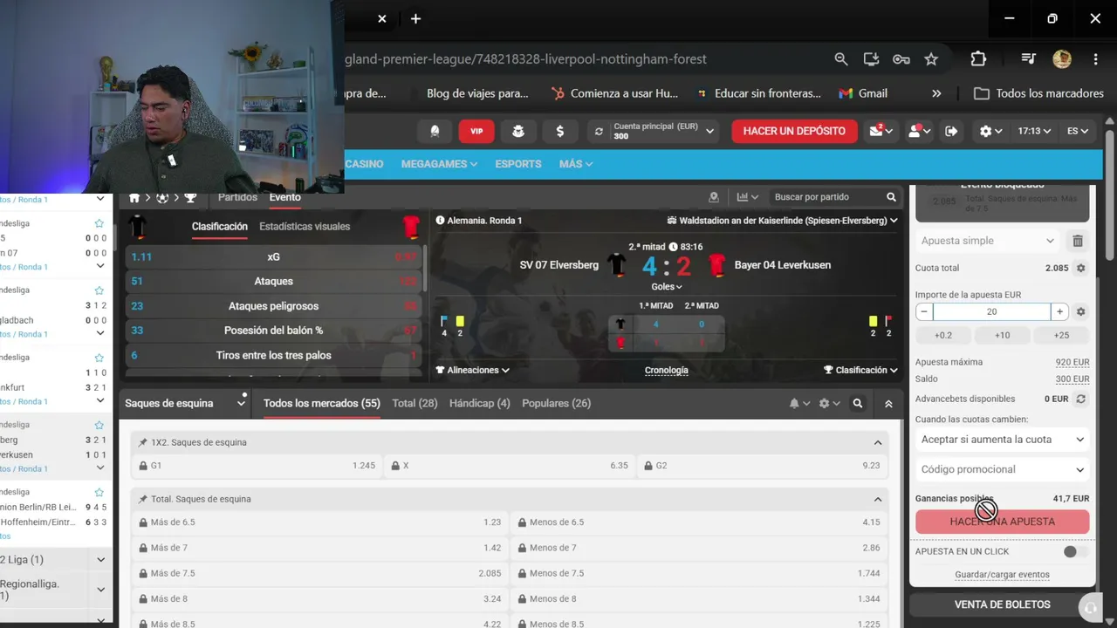Open stake amount settings gear
The height and width of the screenshot is (628, 1117).
[x=1080, y=311]
